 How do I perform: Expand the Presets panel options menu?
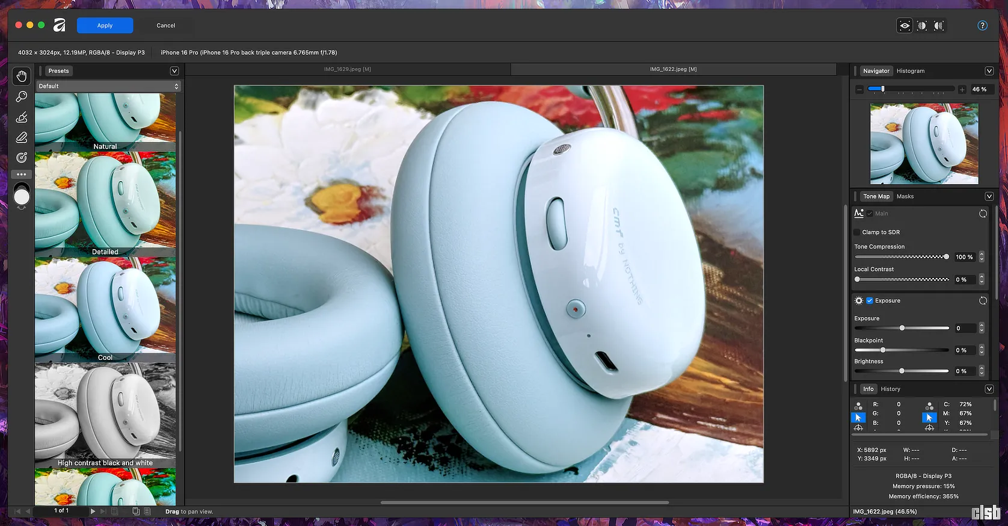coord(174,71)
